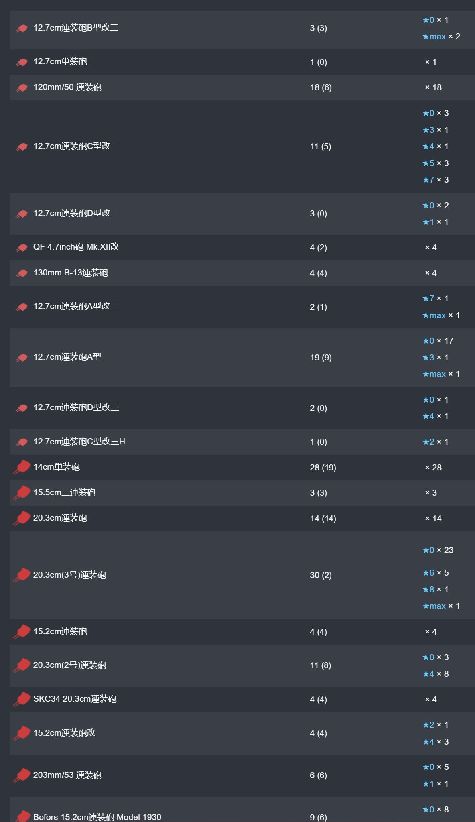The height and width of the screenshot is (822, 475).
Task: Select the 12.7cm連装砲C型改三H row name
Action: click(79, 442)
